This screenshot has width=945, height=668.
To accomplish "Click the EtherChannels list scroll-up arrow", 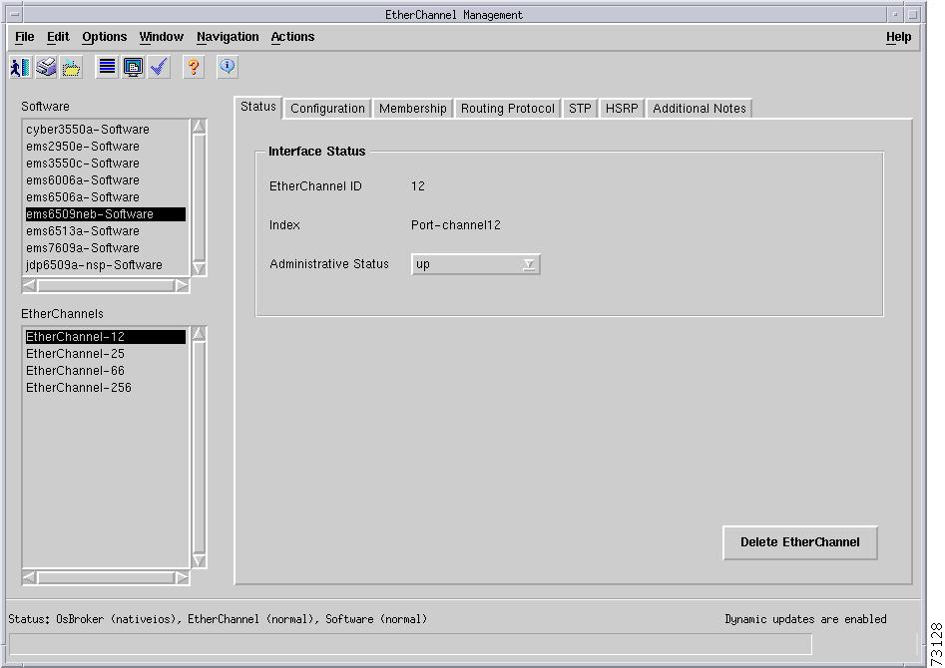I will (x=199, y=334).
